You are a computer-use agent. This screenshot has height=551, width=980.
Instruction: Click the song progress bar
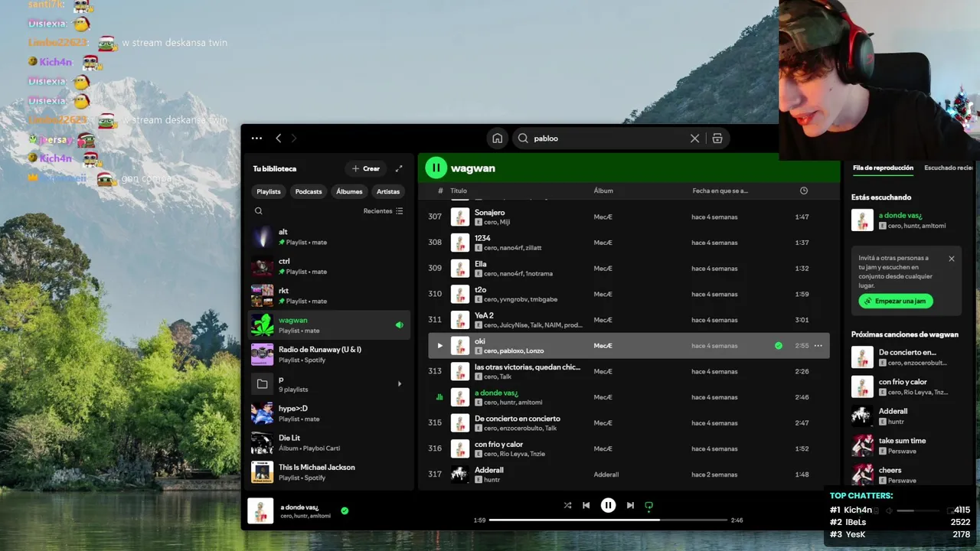pos(608,520)
